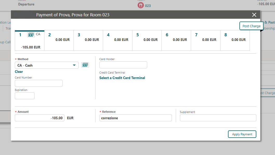Screen dimensions: 275x155
Task: Select payment window 2 tab
Action: click(x=59, y=40)
